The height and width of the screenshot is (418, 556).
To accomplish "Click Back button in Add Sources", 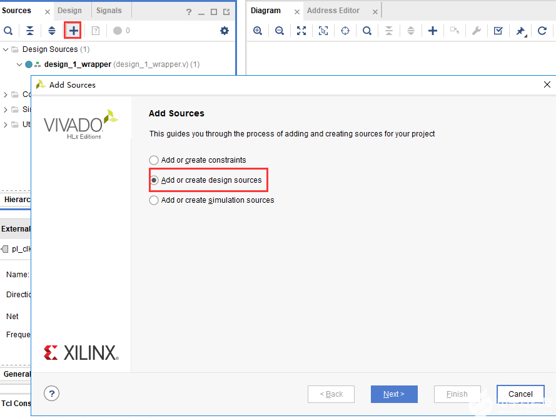I will 331,394.
